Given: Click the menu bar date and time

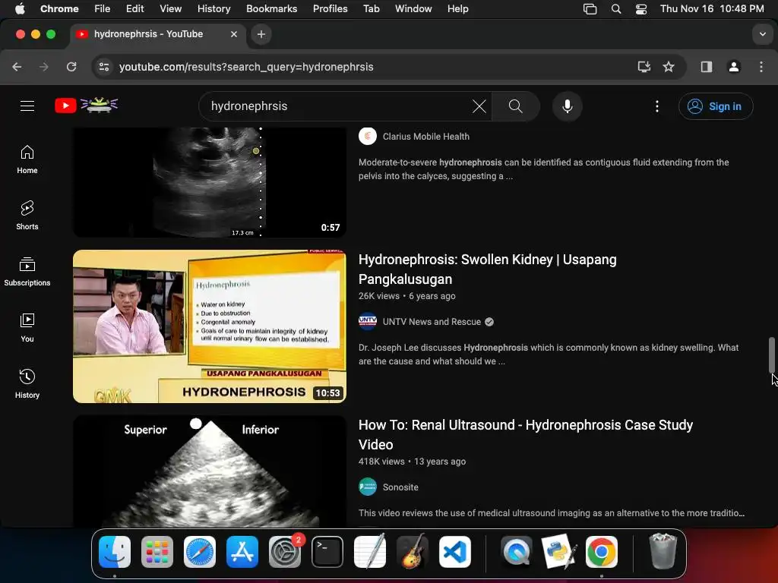Looking at the screenshot, I should (711, 9).
